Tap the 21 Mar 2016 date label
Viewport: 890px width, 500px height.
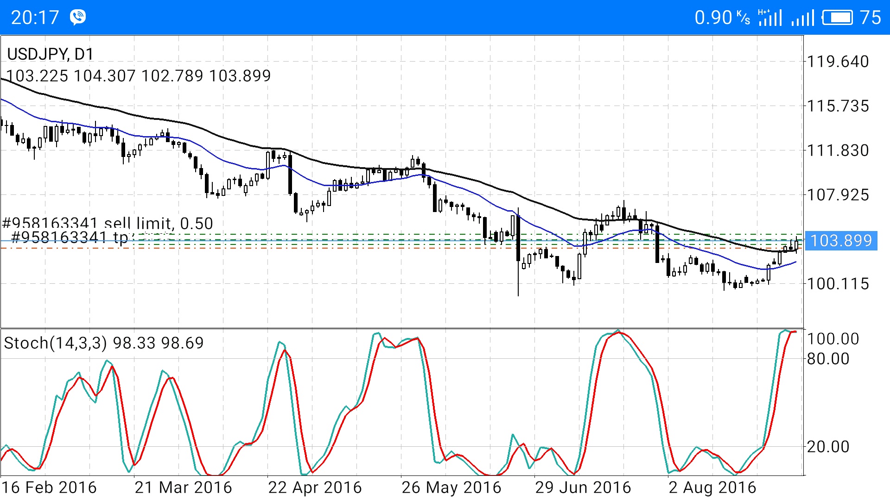point(183,487)
